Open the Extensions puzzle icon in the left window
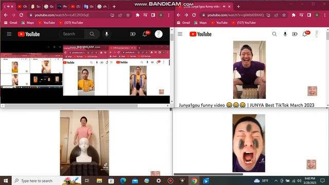The height and width of the screenshot is (185, 329). [x=137, y=15]
